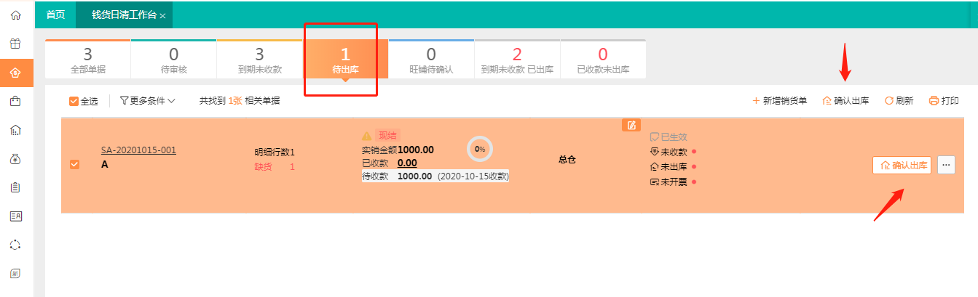Select the 全部单据 status tab
This screenshot has width=978, height=297.
(x=87, y=59)
